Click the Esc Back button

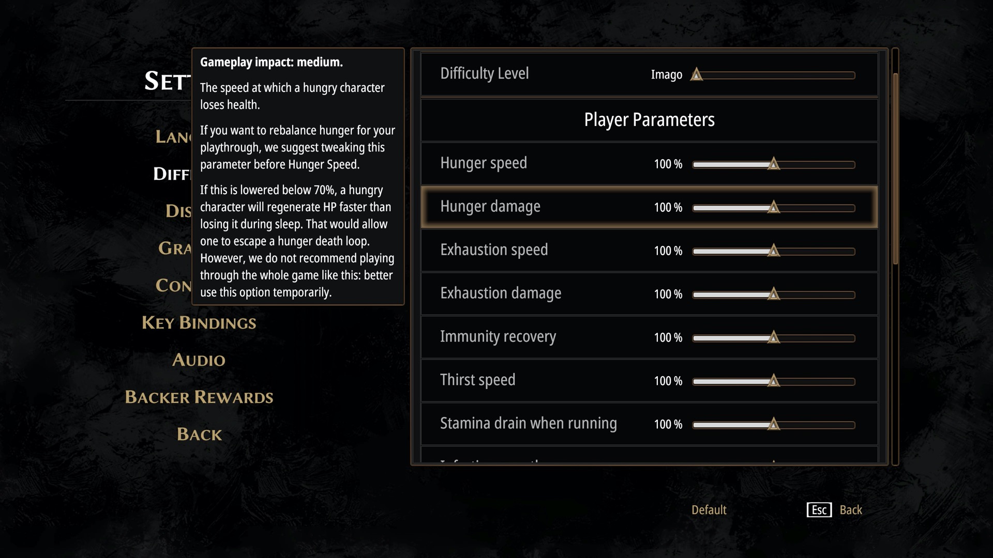click(x=834, y=510)
